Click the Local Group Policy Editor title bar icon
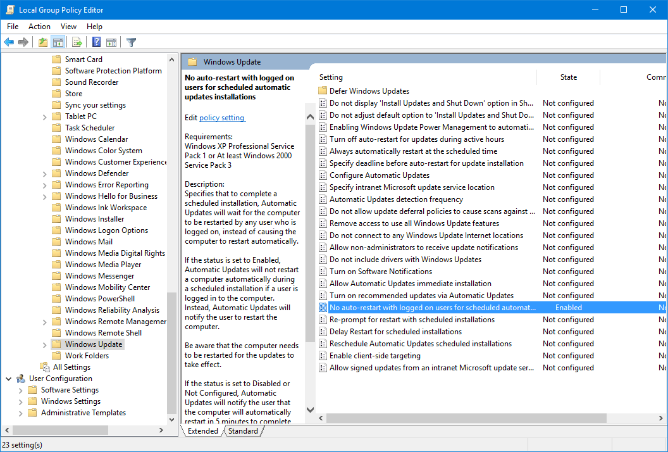 9,9
